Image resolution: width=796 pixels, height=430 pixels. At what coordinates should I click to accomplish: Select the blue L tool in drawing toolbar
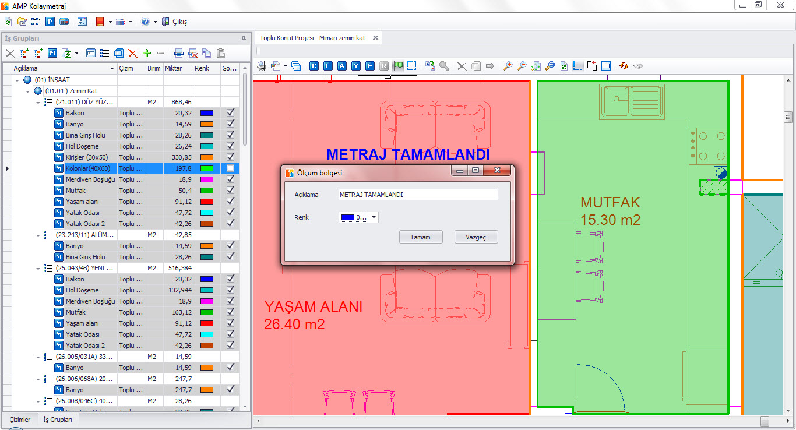(328, 66)
